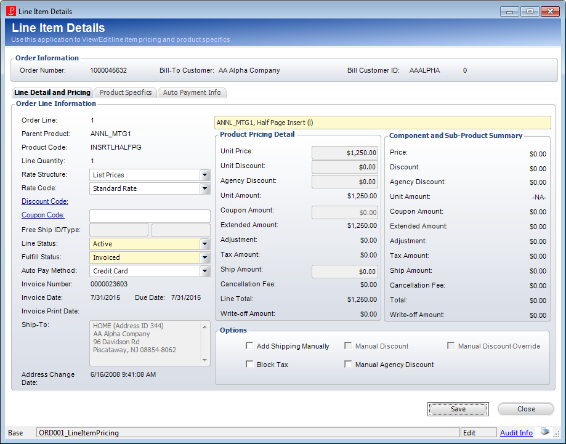Toggle the Manual Discount checkbox

[348, 346]
